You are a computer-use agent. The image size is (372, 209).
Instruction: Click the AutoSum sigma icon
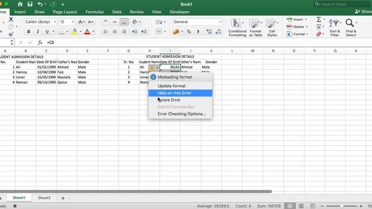click(319, 19)
